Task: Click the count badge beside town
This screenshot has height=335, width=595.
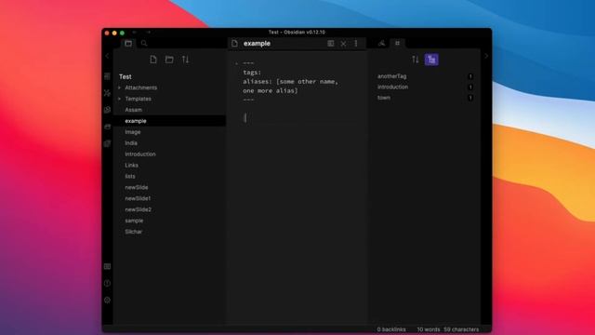Action: click(x=470, y=98)
